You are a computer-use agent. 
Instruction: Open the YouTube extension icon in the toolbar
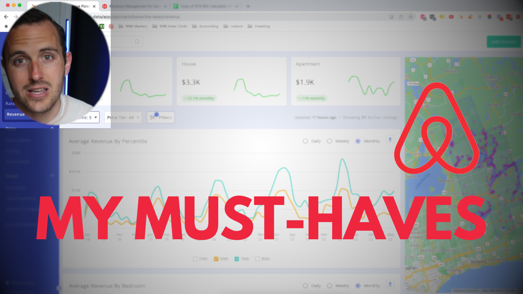point(451,17)
